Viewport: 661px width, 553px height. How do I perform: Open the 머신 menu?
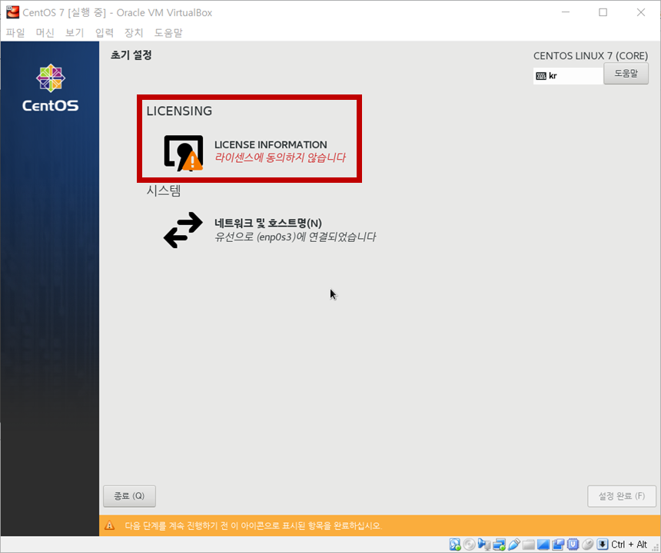(x=45, y=32)
